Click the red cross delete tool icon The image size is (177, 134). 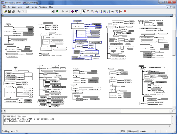click(x=125, y=11)
